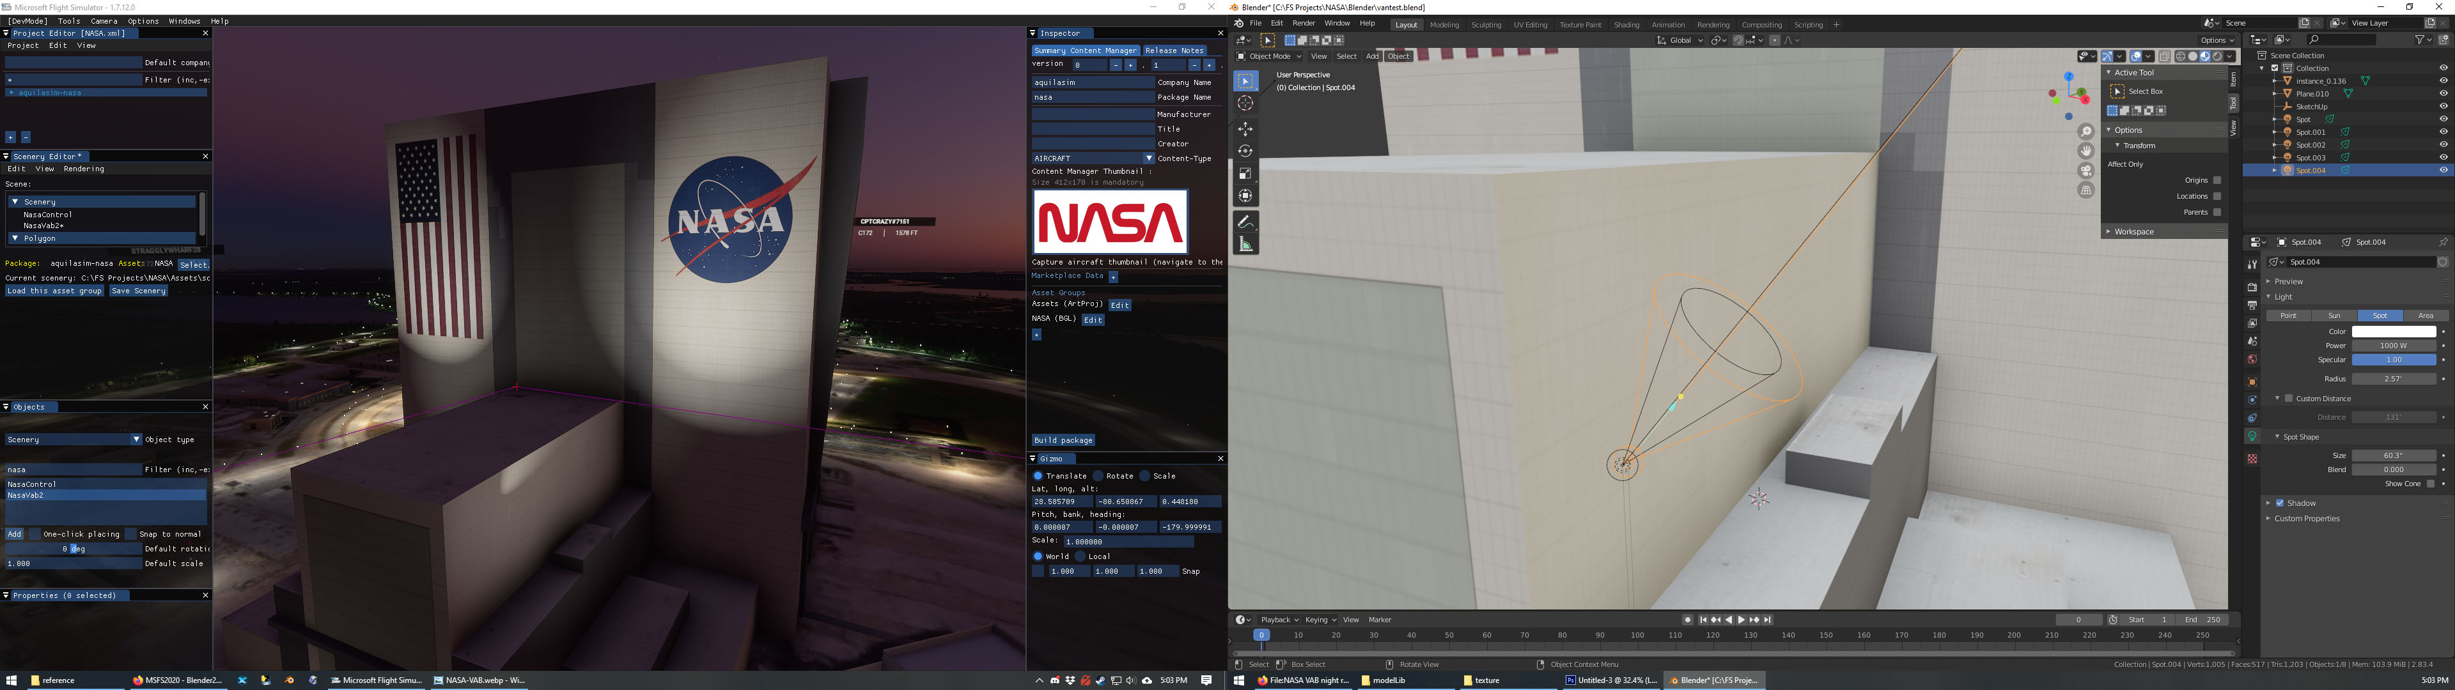Open the Object Mode dropdown
This screenshot has width=2455, height=690.
click(1270, 56)
